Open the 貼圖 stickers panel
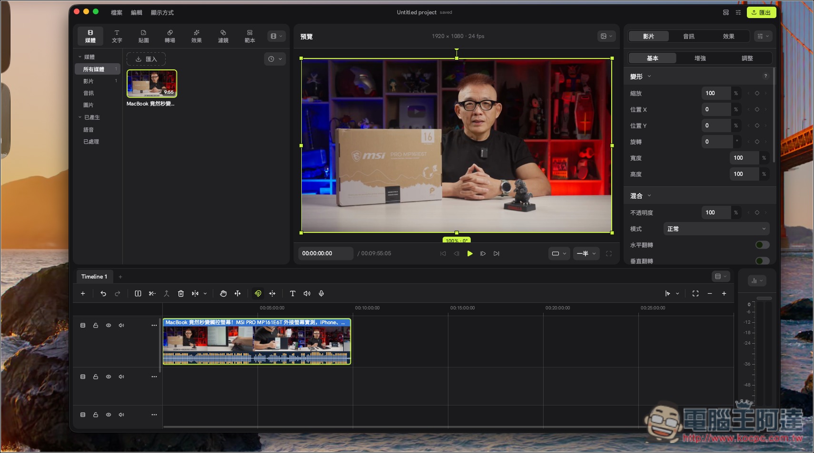The width and height of the screenshot is (814, 453). 143,36
